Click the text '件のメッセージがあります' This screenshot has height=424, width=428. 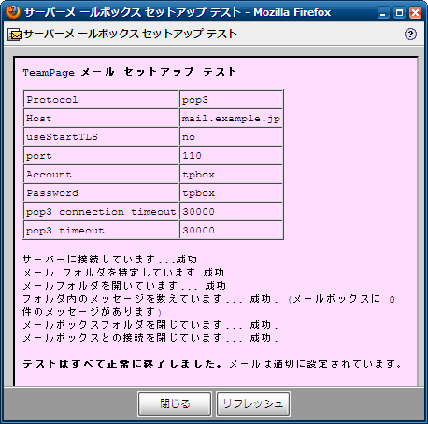point(89,312)
